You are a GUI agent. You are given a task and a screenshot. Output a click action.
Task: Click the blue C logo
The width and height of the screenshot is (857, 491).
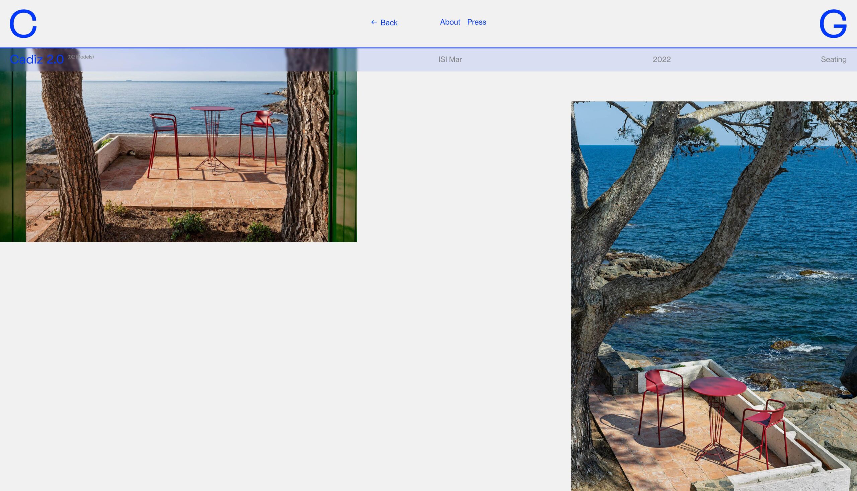coord(23,24)
